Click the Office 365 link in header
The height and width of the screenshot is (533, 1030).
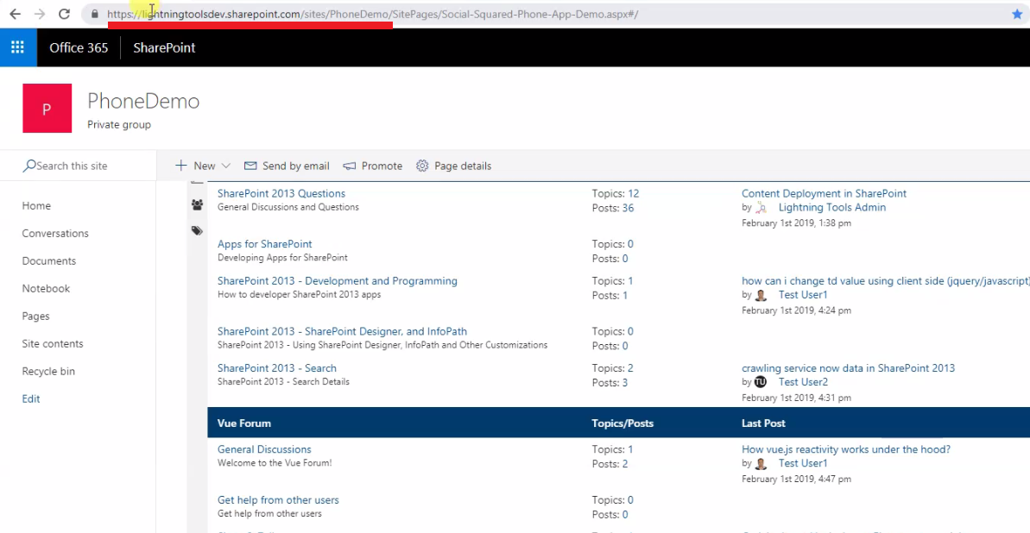(79, 47)
